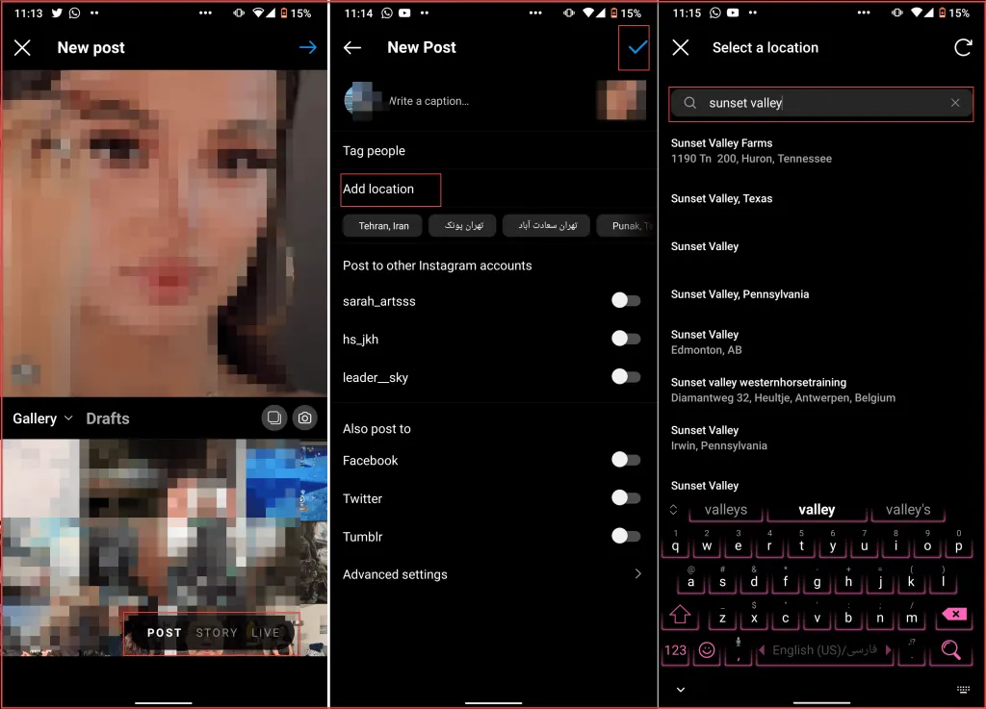The height and width of the screenshot is (709, 986).
Task: Enable posting to sarah_artsss account
Action: (626, 301)
